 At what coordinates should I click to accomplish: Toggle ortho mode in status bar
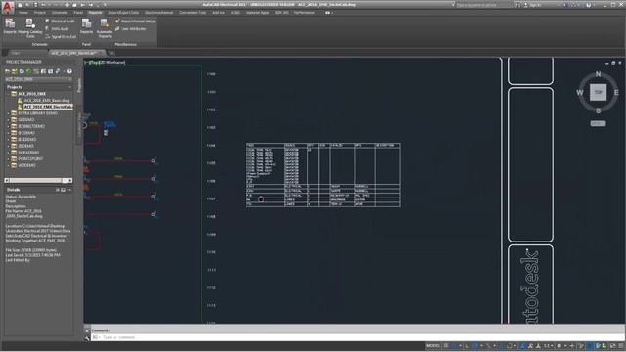468,346
